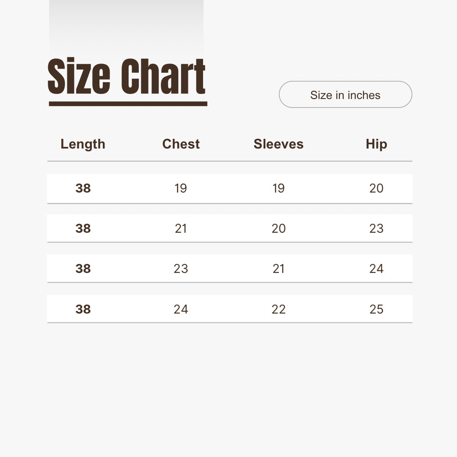Image resolution: width=457 pixels, height=457 pixels.
Task: Click the Sleeves value 19
Action: tap(278, 188)
